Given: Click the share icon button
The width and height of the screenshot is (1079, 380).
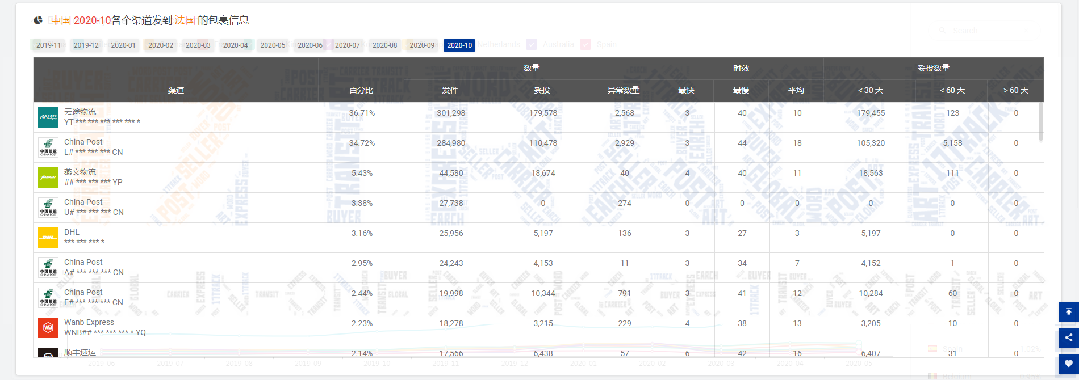Looking at the screenshot, I should (1068, 337).
